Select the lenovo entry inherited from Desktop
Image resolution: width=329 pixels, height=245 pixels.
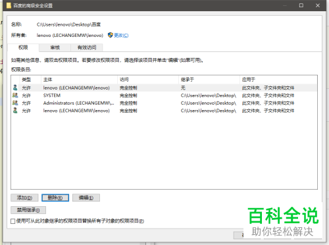[164, 111]
